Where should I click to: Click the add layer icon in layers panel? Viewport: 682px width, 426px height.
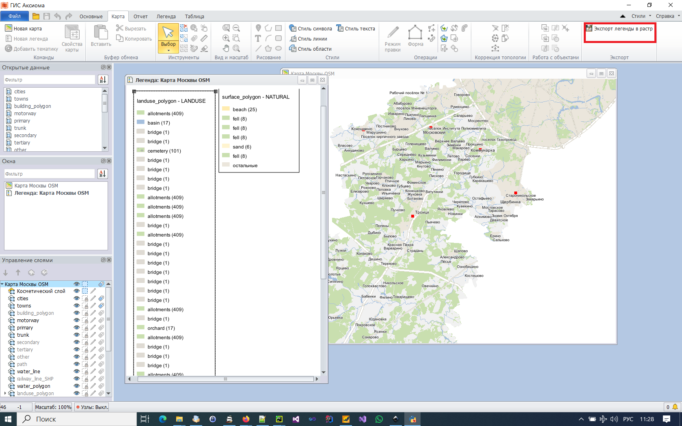[31, 273]
